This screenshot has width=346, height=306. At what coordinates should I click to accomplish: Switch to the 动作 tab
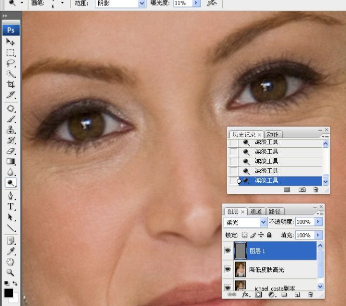click(273, 135)
